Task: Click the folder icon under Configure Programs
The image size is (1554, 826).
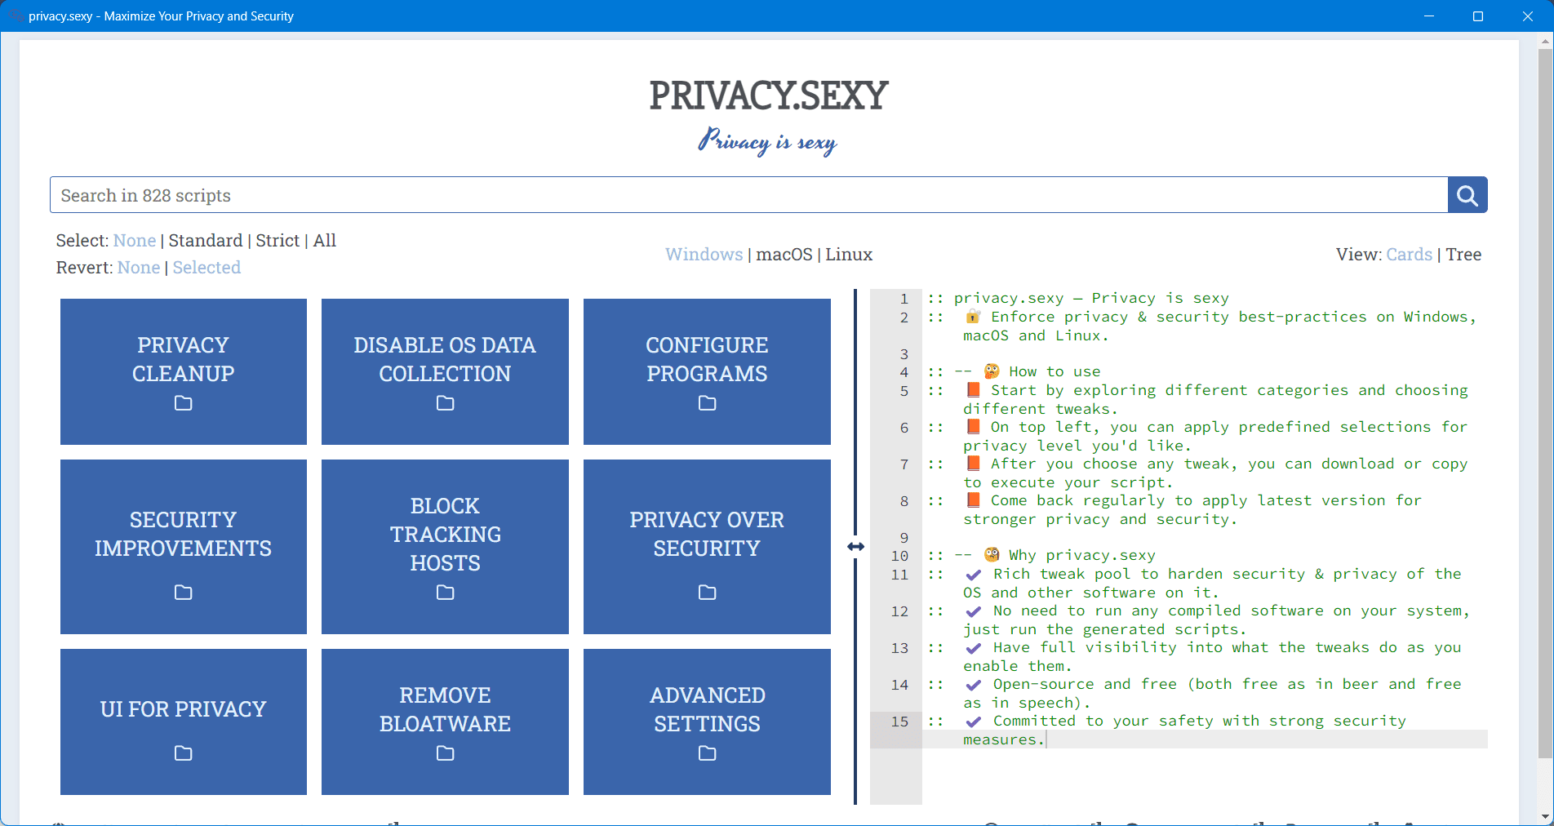Action: (707, 403)
